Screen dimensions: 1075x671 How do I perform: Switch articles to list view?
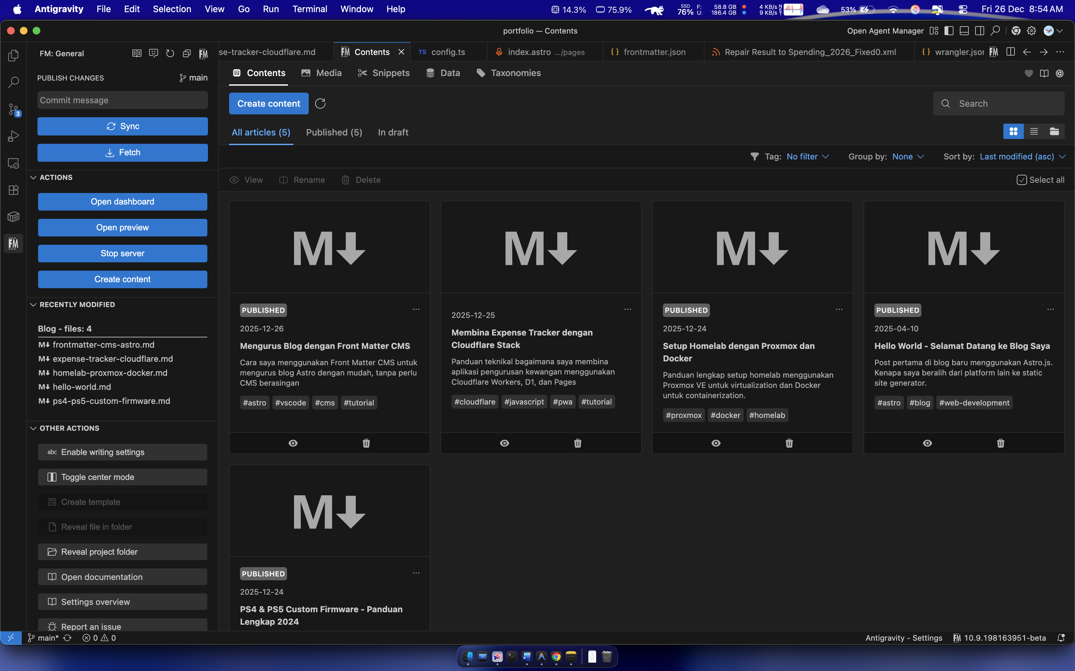(1034, 131)
